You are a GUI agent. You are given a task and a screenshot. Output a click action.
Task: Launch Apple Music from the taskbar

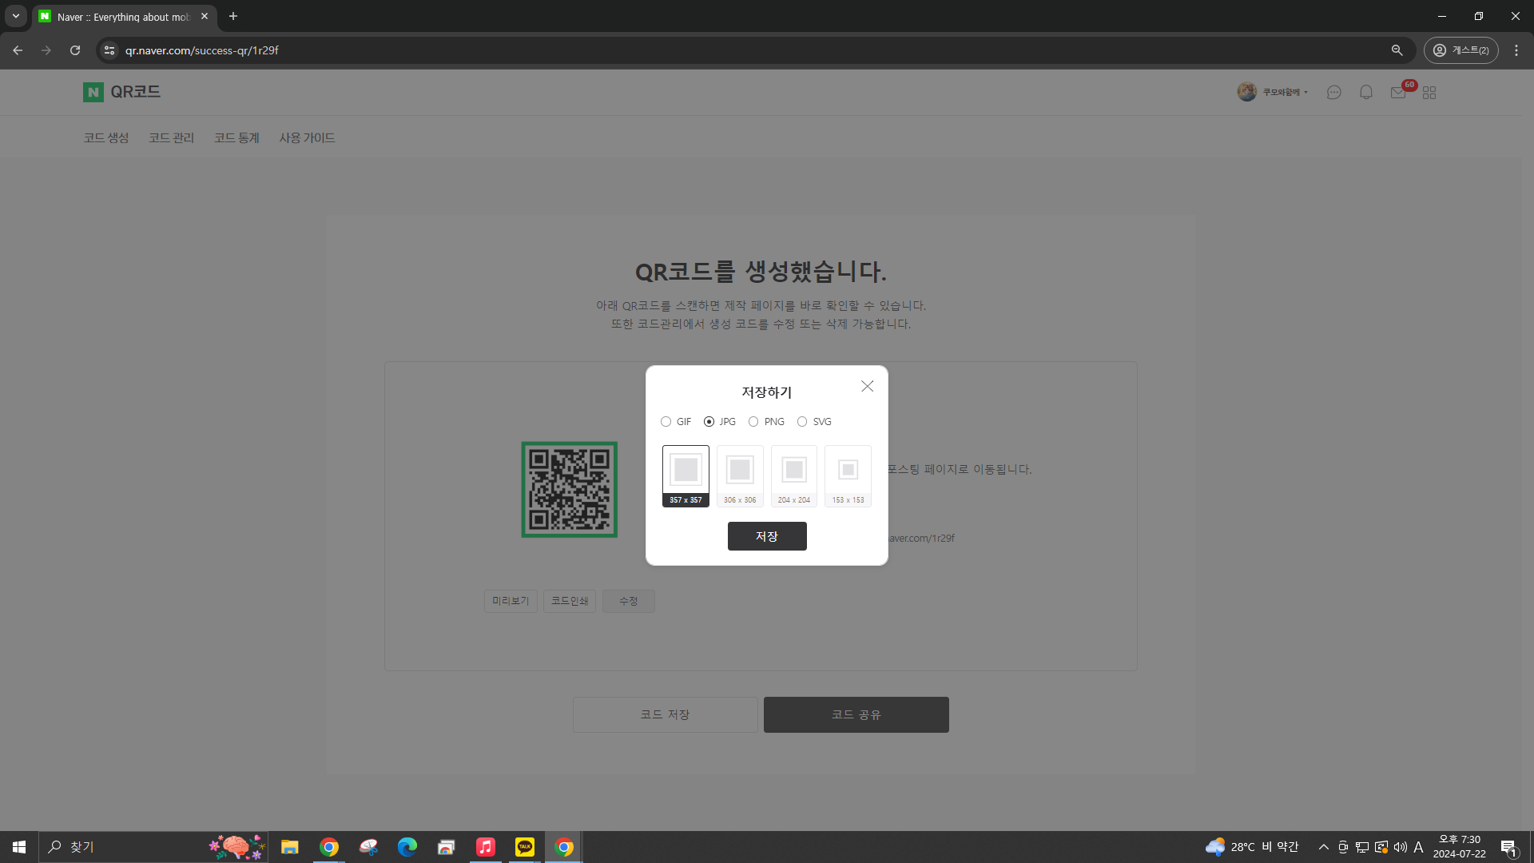click(485, 846)
